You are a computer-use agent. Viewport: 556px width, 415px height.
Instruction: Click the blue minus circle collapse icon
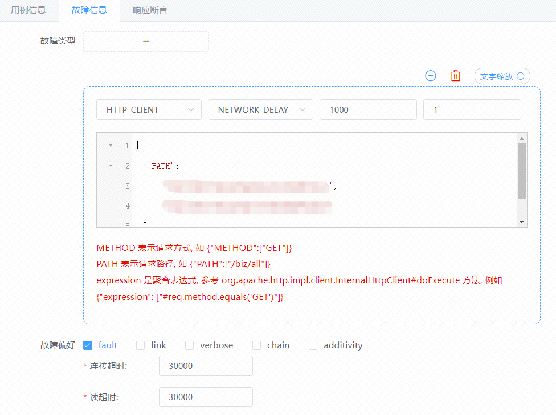(x=431, y=76)
